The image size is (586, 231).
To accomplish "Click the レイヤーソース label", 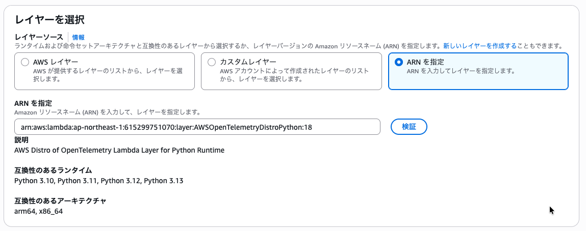I will pos(39,37).
